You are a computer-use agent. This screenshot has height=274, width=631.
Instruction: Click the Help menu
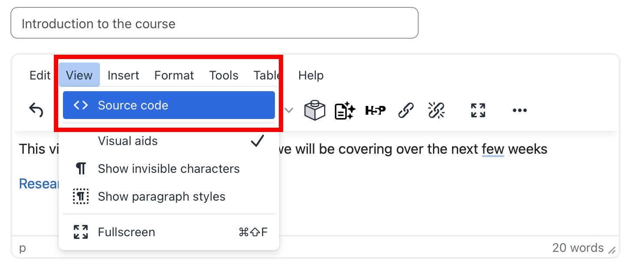pyautogui.click(x=311, y=75)
